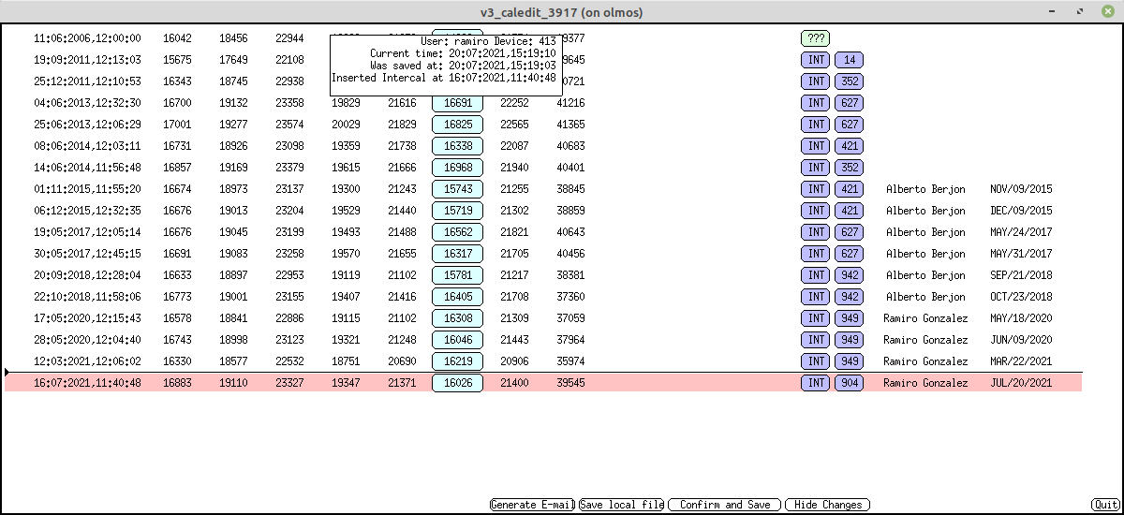Click Alberto Berjon in NOV/09/2015 row
The image size is (1124, 515).
[x=925, y=189]
